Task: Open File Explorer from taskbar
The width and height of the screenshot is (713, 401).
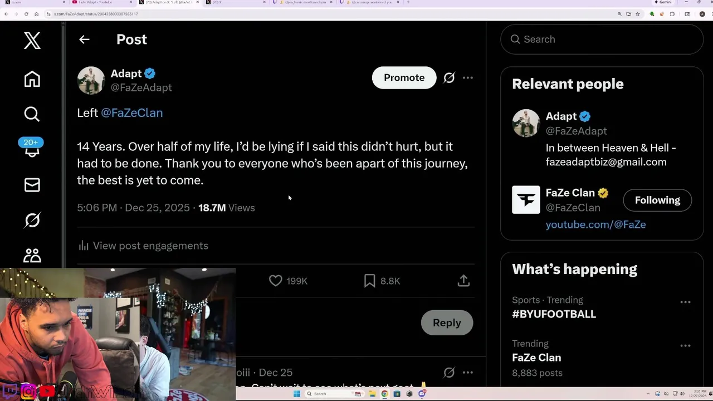Action: (x=373, y=394)
